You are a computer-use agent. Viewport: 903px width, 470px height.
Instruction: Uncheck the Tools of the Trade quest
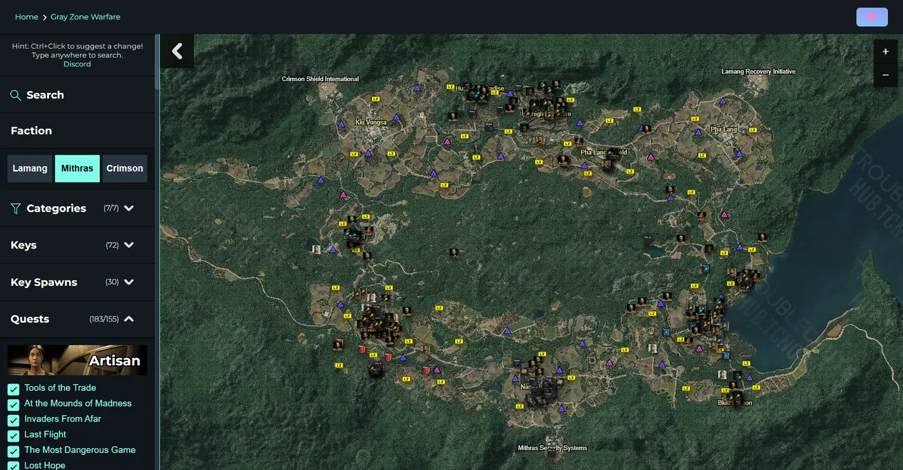point(13,389)
